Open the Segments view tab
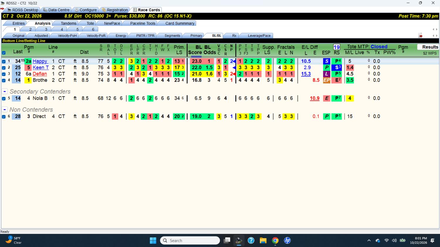This screenshot has width=440, height=247. point(172,36)
